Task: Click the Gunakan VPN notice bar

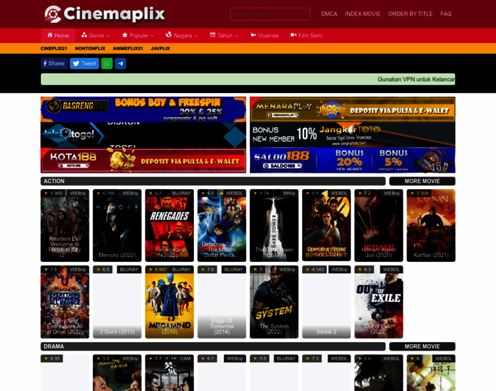Action: click(248, 80)
